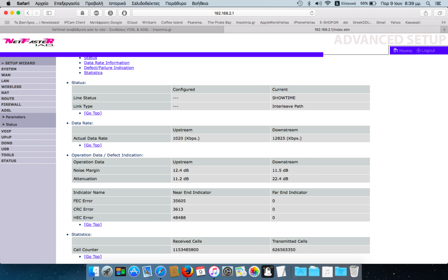This screenshot has width=448, height=280.
Task: Go back with Safari's back arrow
Action: (x=28, y=13)
